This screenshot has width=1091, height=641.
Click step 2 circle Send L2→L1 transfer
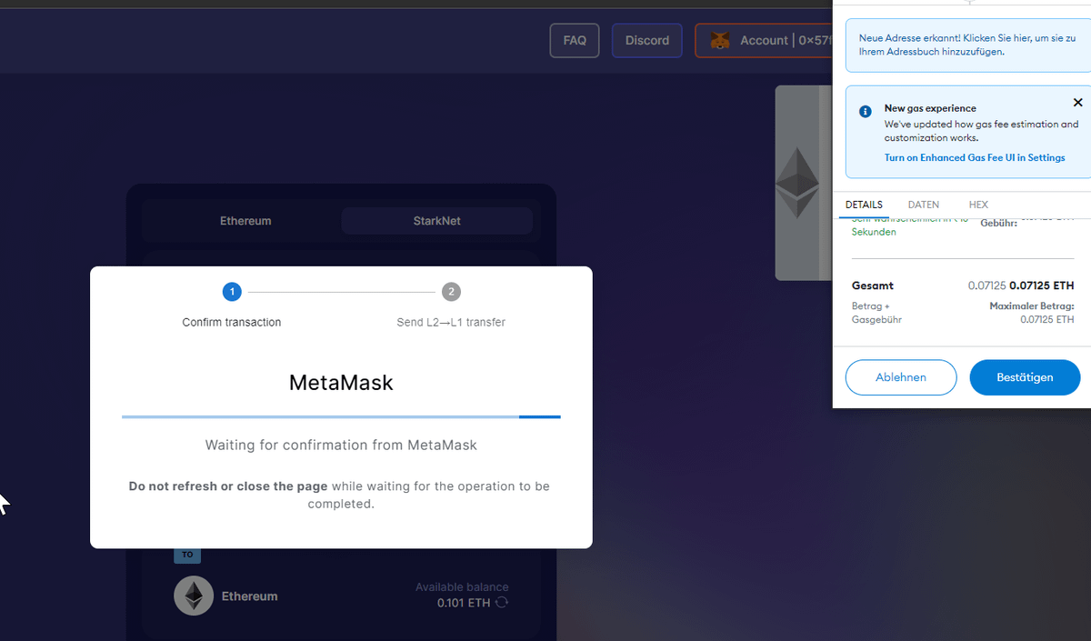tap(451, 292)
